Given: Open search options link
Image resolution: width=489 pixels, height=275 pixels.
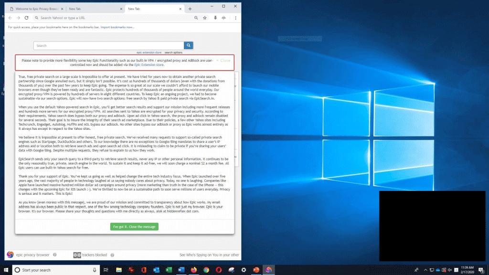Looking at the screenshot, I should coord(173,53).
